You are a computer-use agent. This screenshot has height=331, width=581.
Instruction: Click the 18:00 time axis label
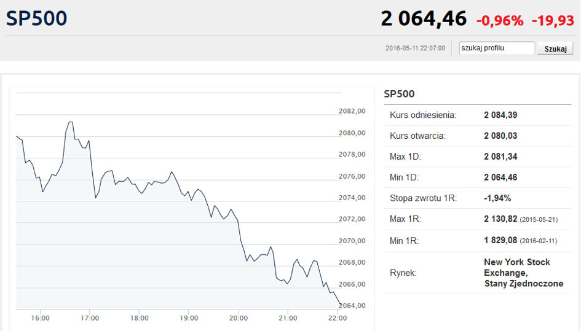point(140,318)
